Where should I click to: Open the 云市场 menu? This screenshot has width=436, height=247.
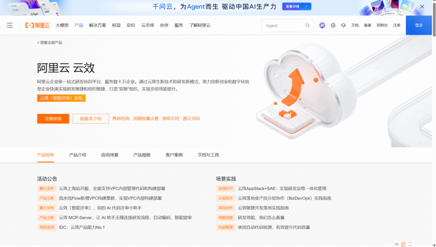148,25
